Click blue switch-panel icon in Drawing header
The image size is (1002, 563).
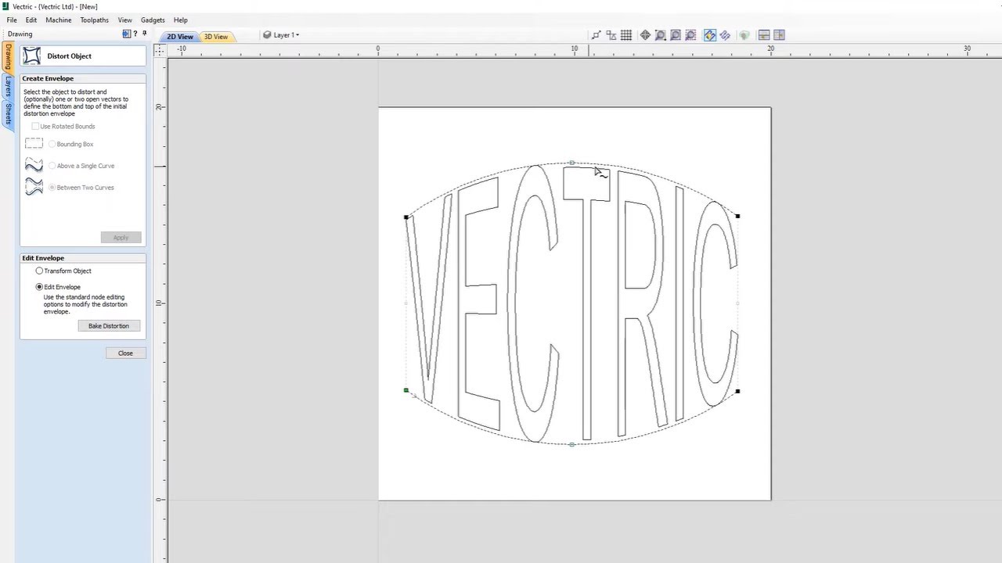point(127,34)
